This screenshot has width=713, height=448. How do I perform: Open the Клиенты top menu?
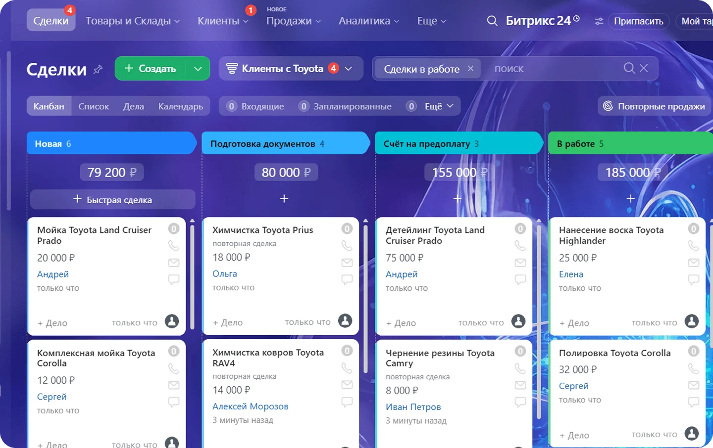point(223,21)
